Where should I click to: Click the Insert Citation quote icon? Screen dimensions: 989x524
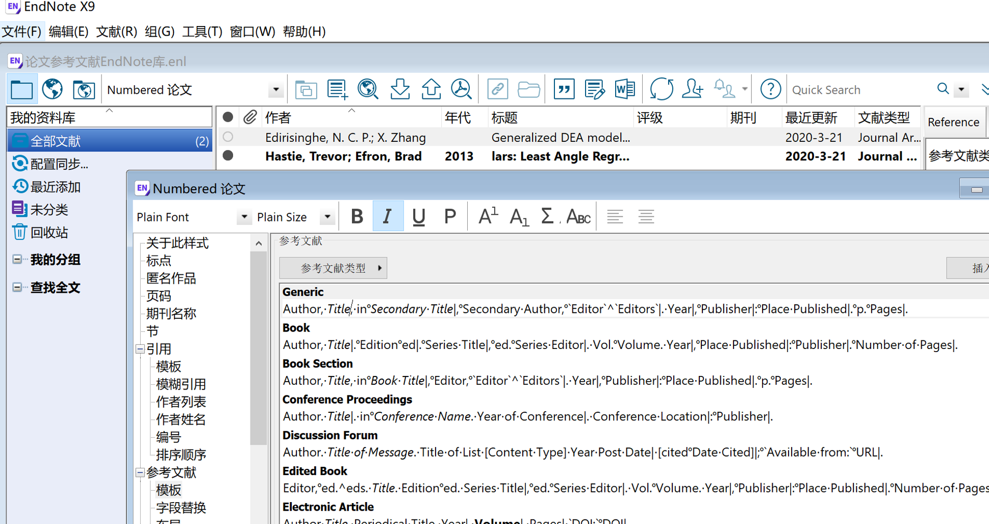pos(564,89)
